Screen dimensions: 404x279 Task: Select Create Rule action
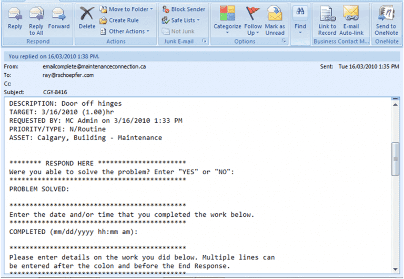119,20
